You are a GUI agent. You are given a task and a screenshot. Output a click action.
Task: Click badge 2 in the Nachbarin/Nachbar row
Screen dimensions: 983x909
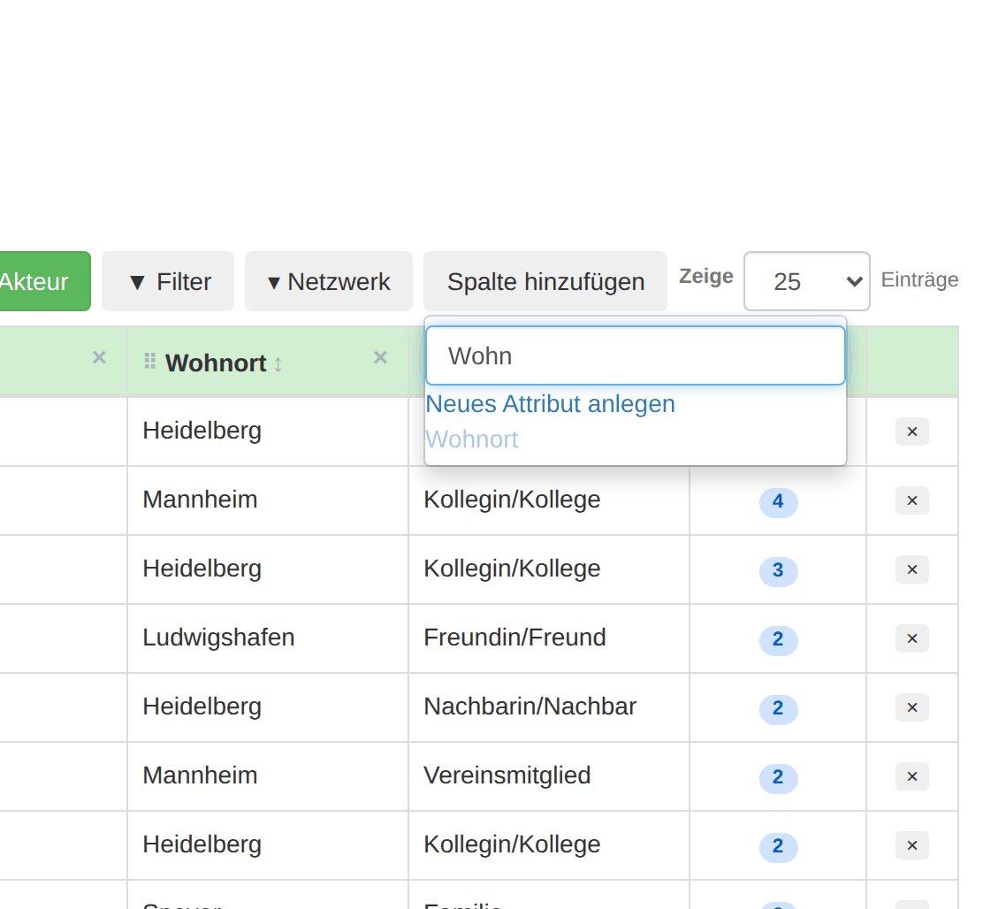pyautogui.click(x=778, y=708)
